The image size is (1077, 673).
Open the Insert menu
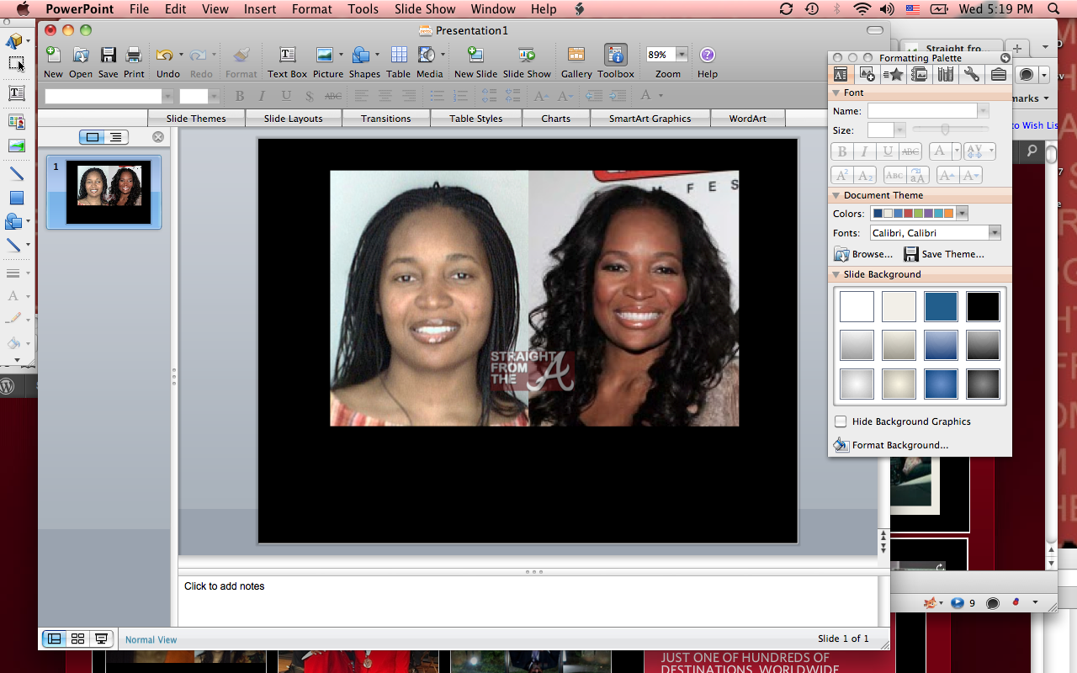pos(260,9)
